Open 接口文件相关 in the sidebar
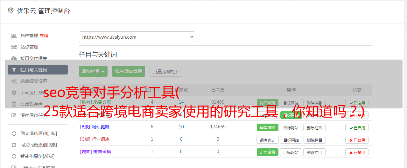Viewport: 407px width, 168px height. (34, 58)
